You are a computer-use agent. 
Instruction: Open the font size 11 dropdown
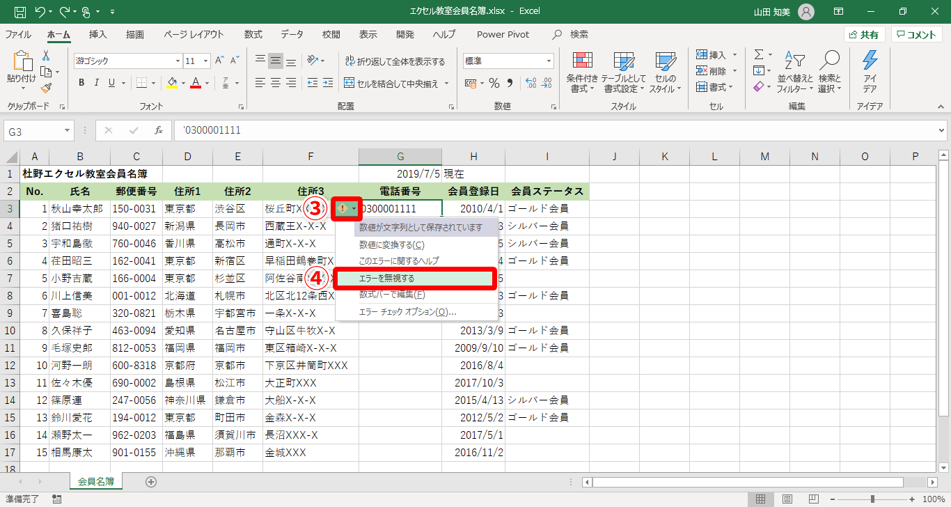[206, 61]
